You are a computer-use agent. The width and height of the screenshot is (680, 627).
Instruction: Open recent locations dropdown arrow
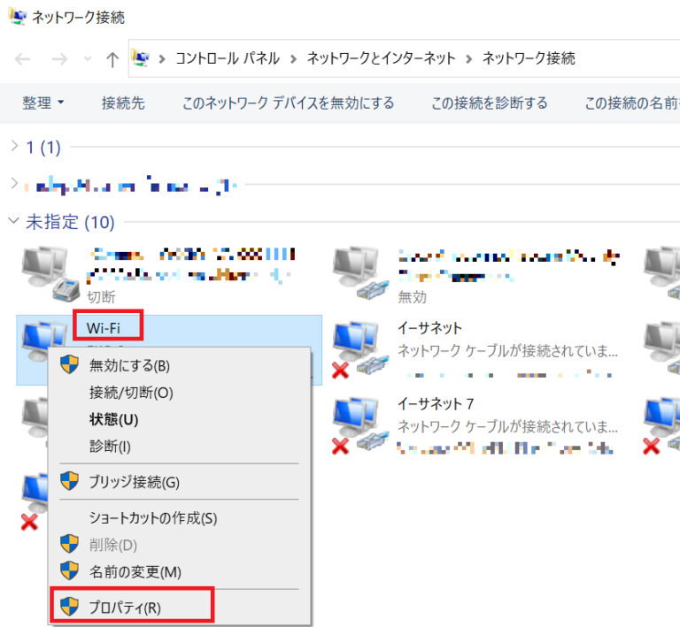pyautogui.click(x=88, y=58)
